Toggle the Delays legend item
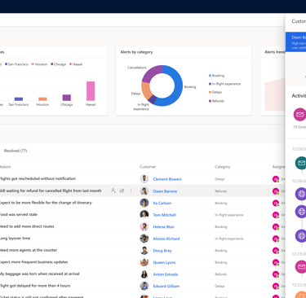This screenshot has width=306, height=298. click(x=215, y=92)
